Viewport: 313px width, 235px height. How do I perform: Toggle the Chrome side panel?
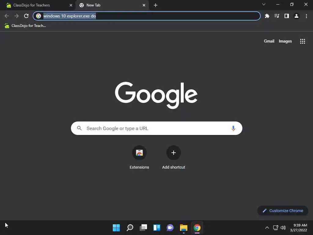pos(287,16)
